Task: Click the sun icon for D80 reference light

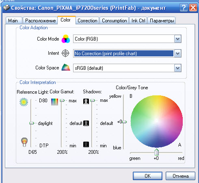Action: pyautogui.click(x=24, y=102)
